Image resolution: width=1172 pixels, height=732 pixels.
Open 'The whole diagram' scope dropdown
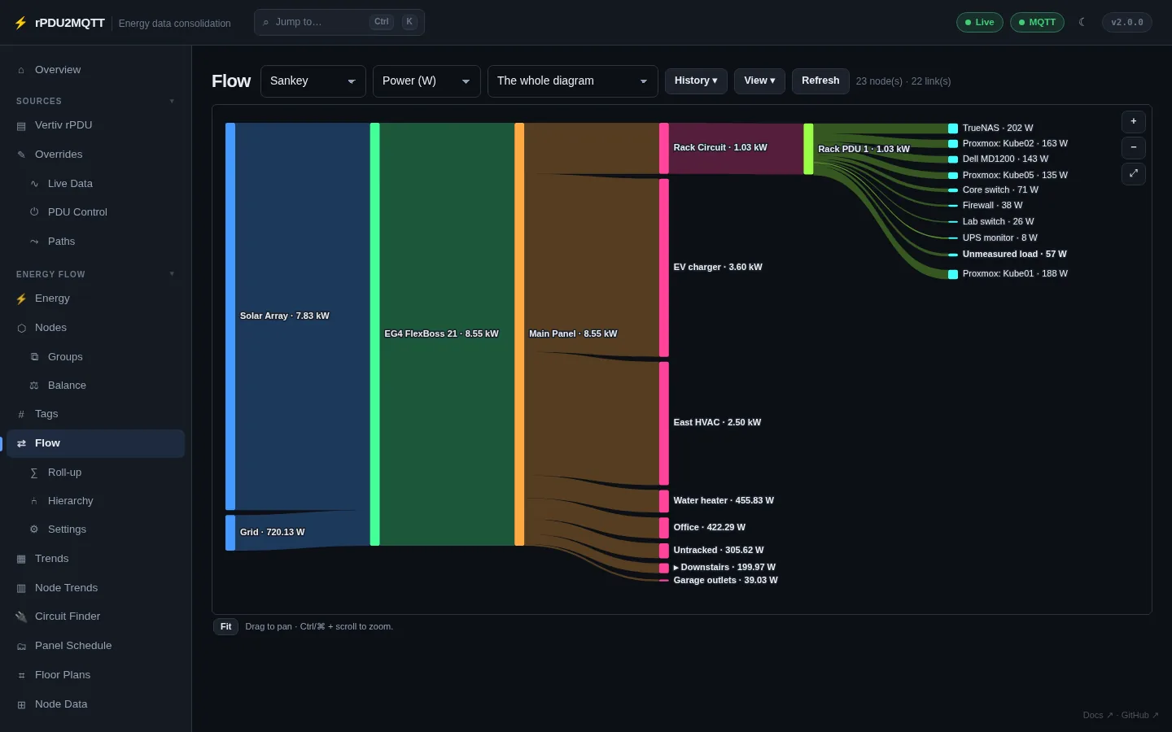coord(573,81)
